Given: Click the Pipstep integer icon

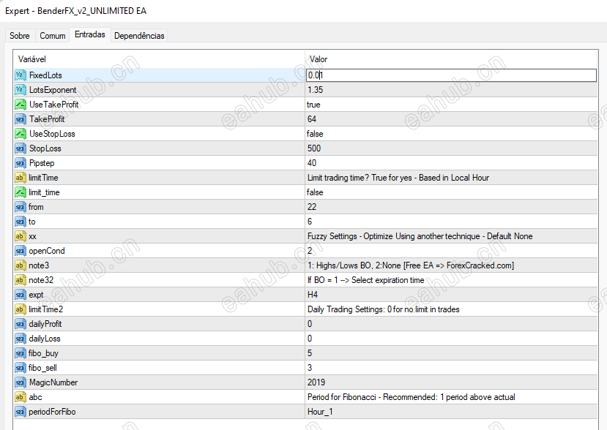Looking at the screenshot, I should 20,163.
